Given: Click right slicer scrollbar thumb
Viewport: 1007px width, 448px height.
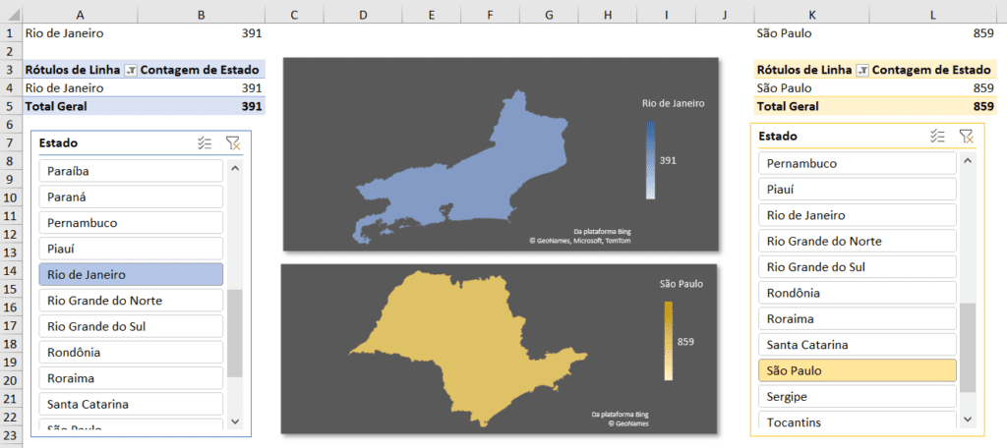Looking at the screenshot, I should click(968, 347).
